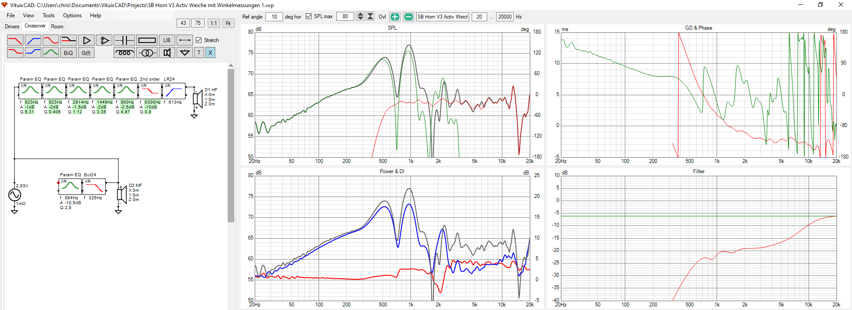Image resolution: width=852 pixels, height=310 pixels.
Task: Click the 1:1 zoom button
Action: [214, 23]
